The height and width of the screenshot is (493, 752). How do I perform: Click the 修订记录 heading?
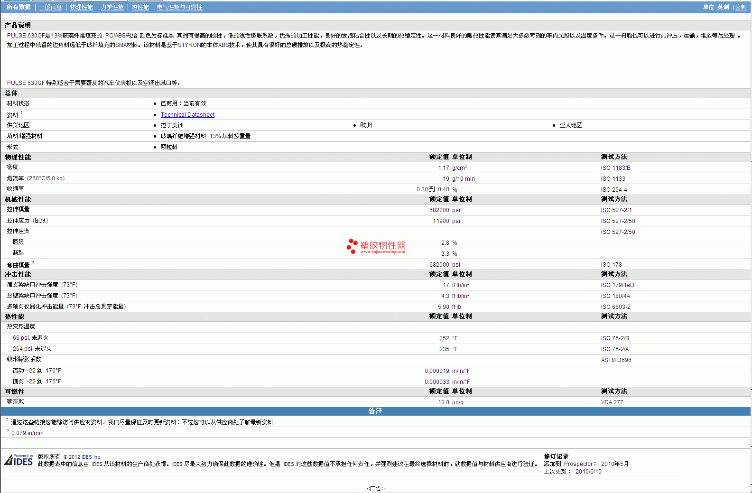coord(556,456)
